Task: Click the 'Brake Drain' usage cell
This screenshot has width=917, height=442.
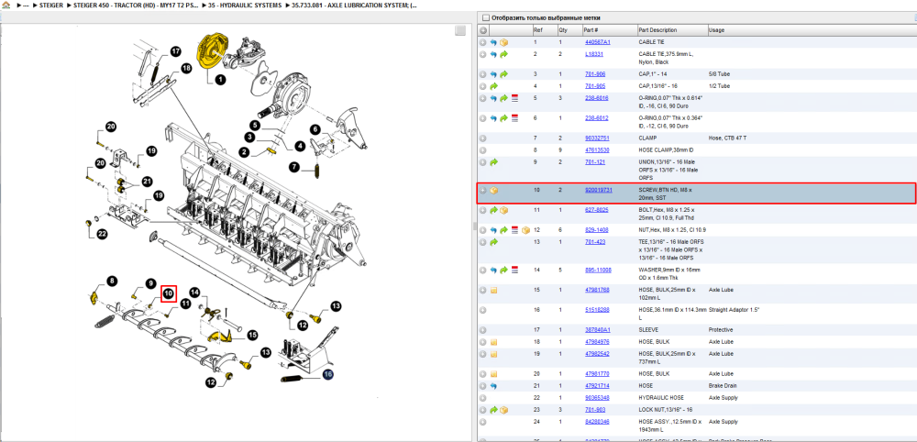Action: (722, 386)
